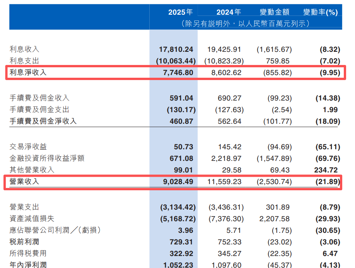This screenshot has height=268, width=355.
Task: Select the 2024年 column header
Action: (229, 12)
